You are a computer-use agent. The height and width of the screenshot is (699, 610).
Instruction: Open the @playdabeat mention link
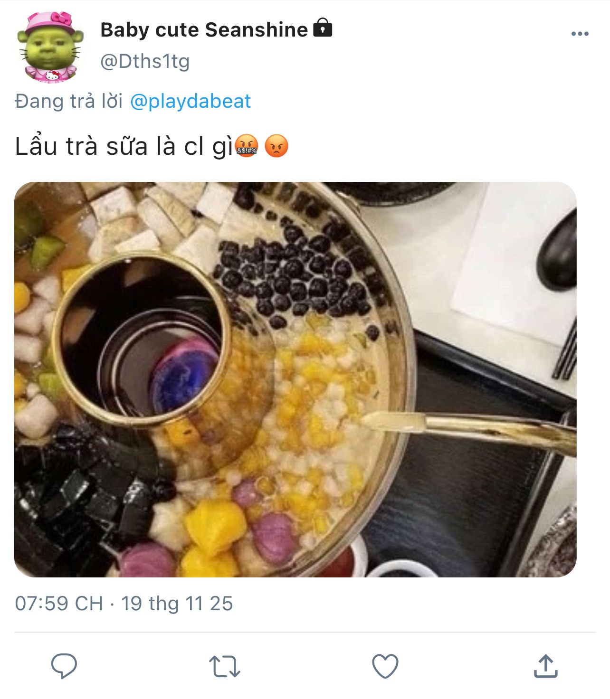pyautogui.click(x=190, y=101)
